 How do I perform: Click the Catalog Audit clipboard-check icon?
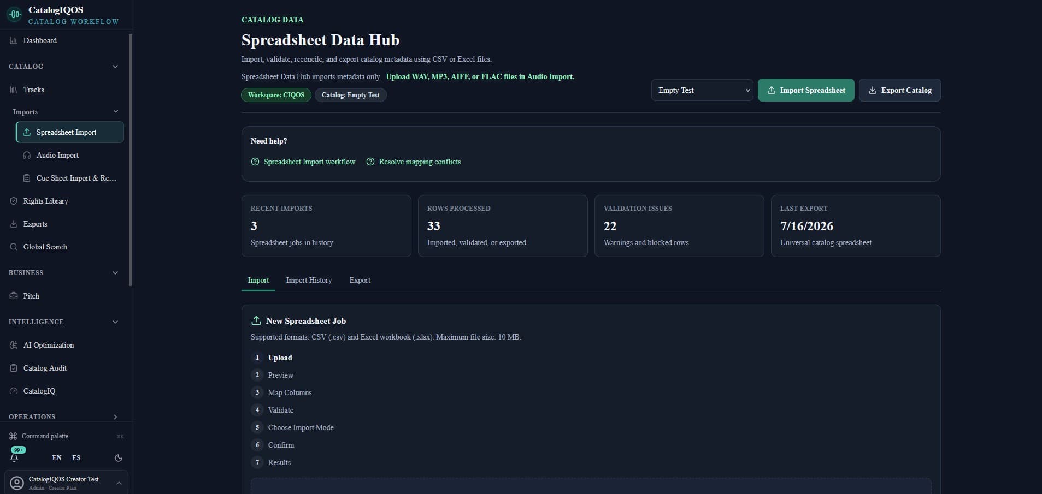click(14, 368)
